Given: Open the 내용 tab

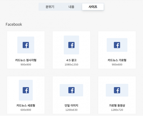Looking at the screenshot, I should [x=71, y=7].
